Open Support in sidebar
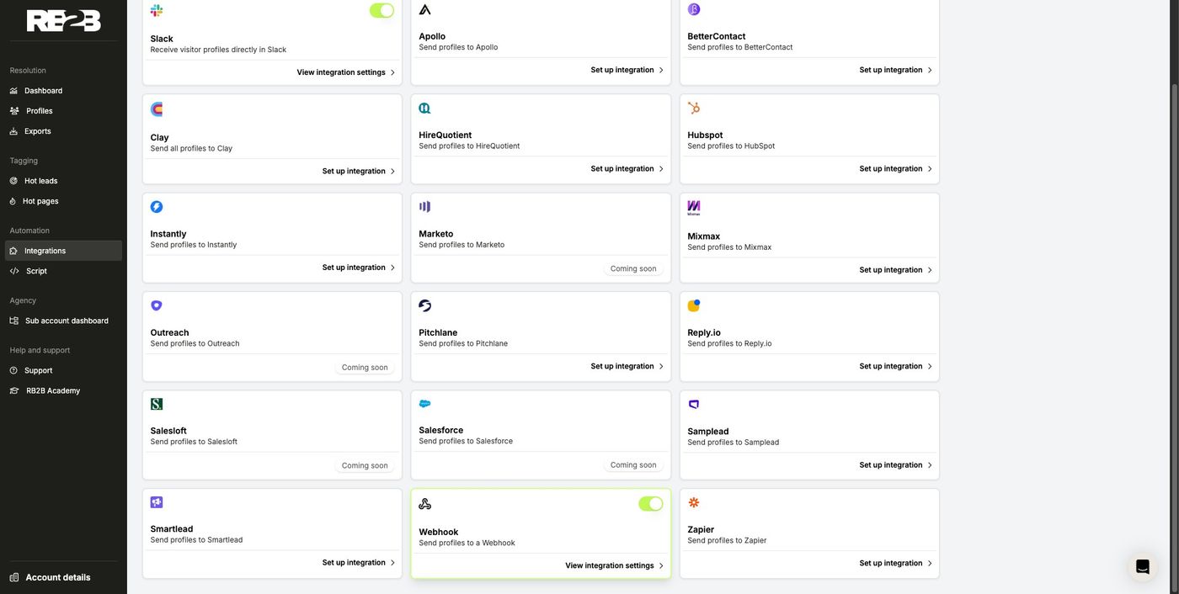Image resolution: width=1179 pixels, height=594 pixels. tap(63, 370)
